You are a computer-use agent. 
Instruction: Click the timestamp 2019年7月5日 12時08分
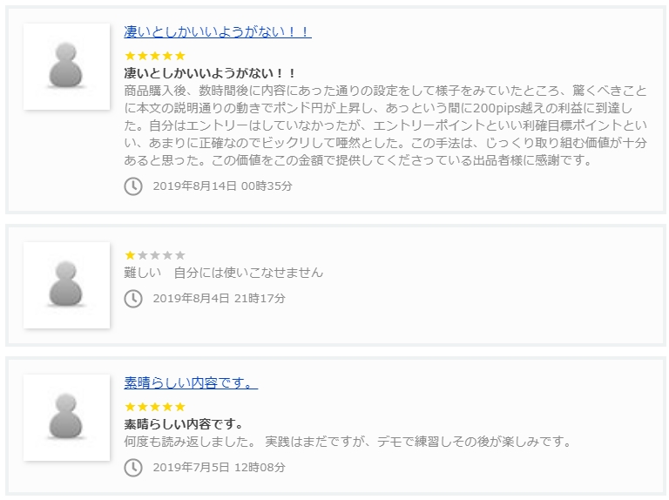click(219, 468)
